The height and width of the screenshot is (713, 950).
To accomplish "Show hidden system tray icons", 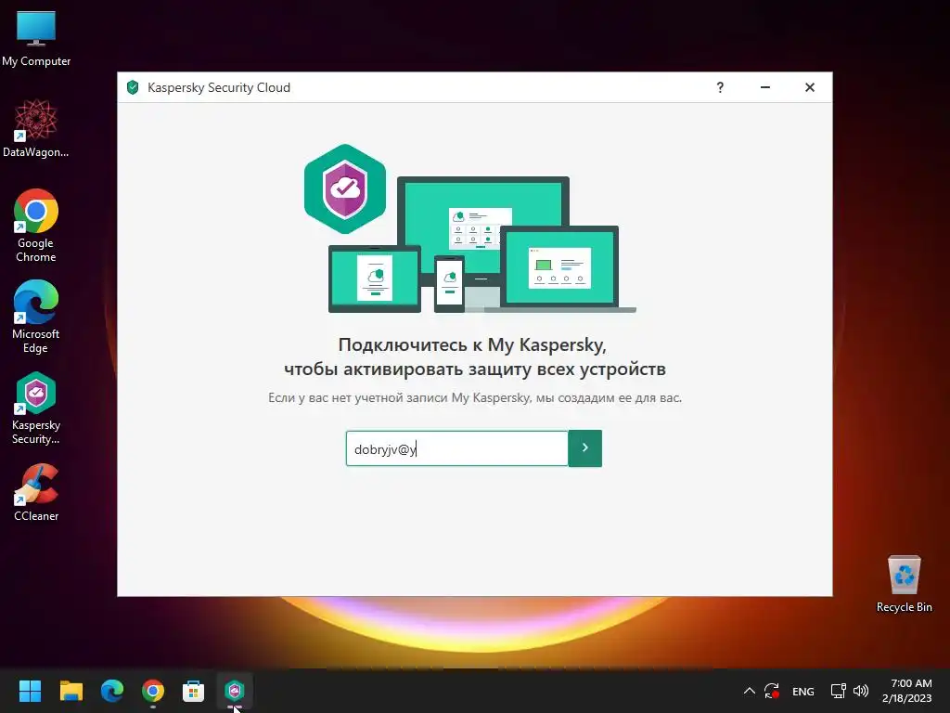I will click(x=750, y=691).
